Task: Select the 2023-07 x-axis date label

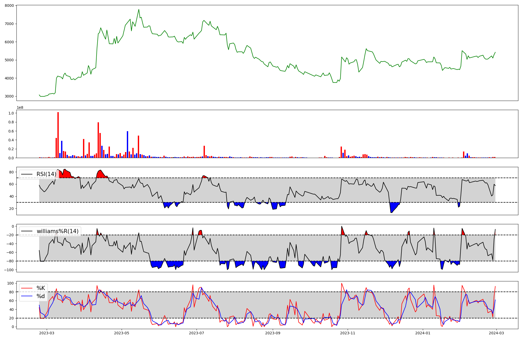Action: pos(196,333)
